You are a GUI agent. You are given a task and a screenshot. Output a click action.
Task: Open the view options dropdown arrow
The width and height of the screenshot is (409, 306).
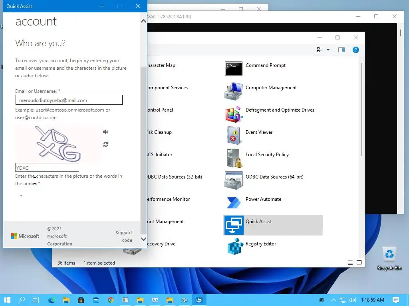coord(328,50)
